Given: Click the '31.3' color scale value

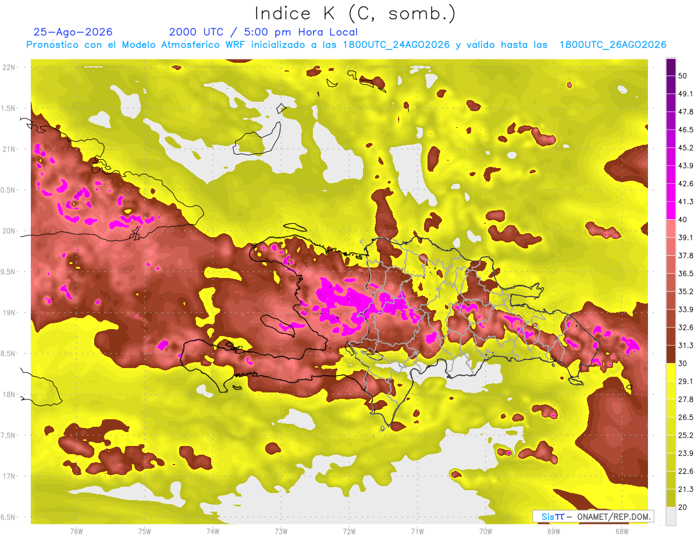Looking at the screenshot, I should [x=686, y=345].
